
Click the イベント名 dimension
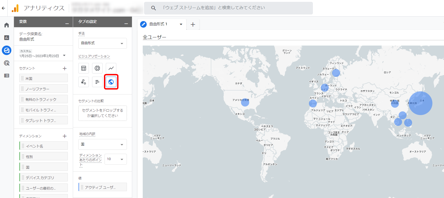click(44, 146)
